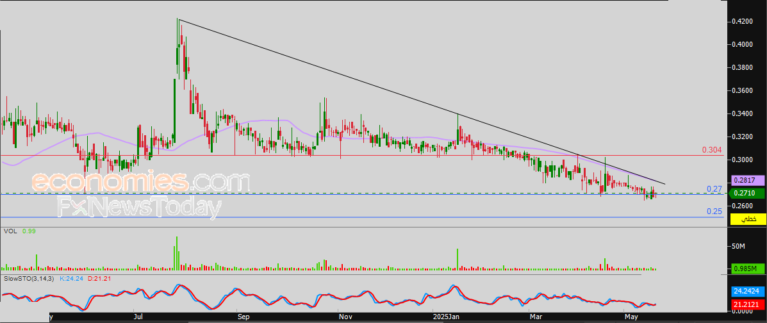Click the May date axis label on right

(631, 317)
